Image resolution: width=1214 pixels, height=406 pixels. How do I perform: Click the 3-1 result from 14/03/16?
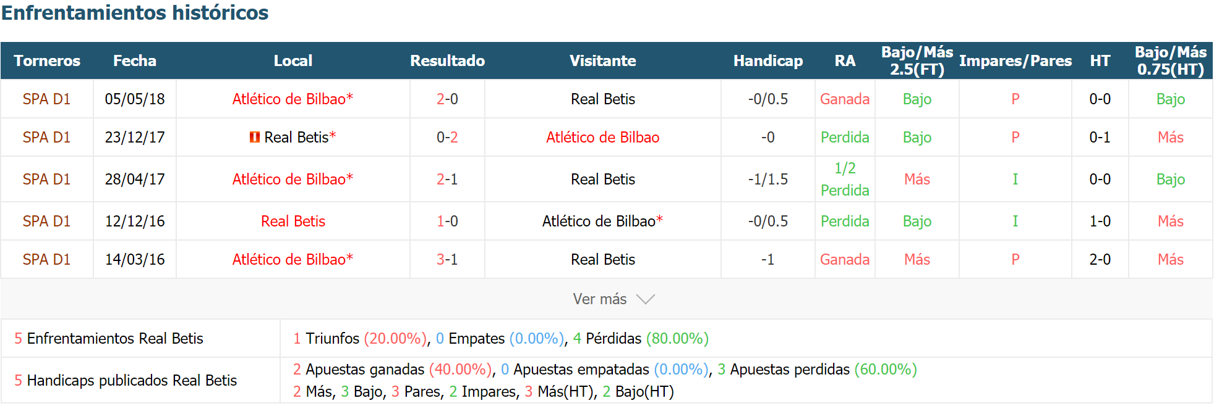(447, 259)
